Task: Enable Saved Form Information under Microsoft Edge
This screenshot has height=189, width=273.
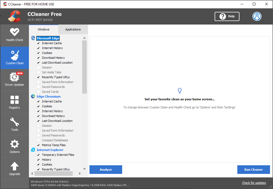Action: 38,82
